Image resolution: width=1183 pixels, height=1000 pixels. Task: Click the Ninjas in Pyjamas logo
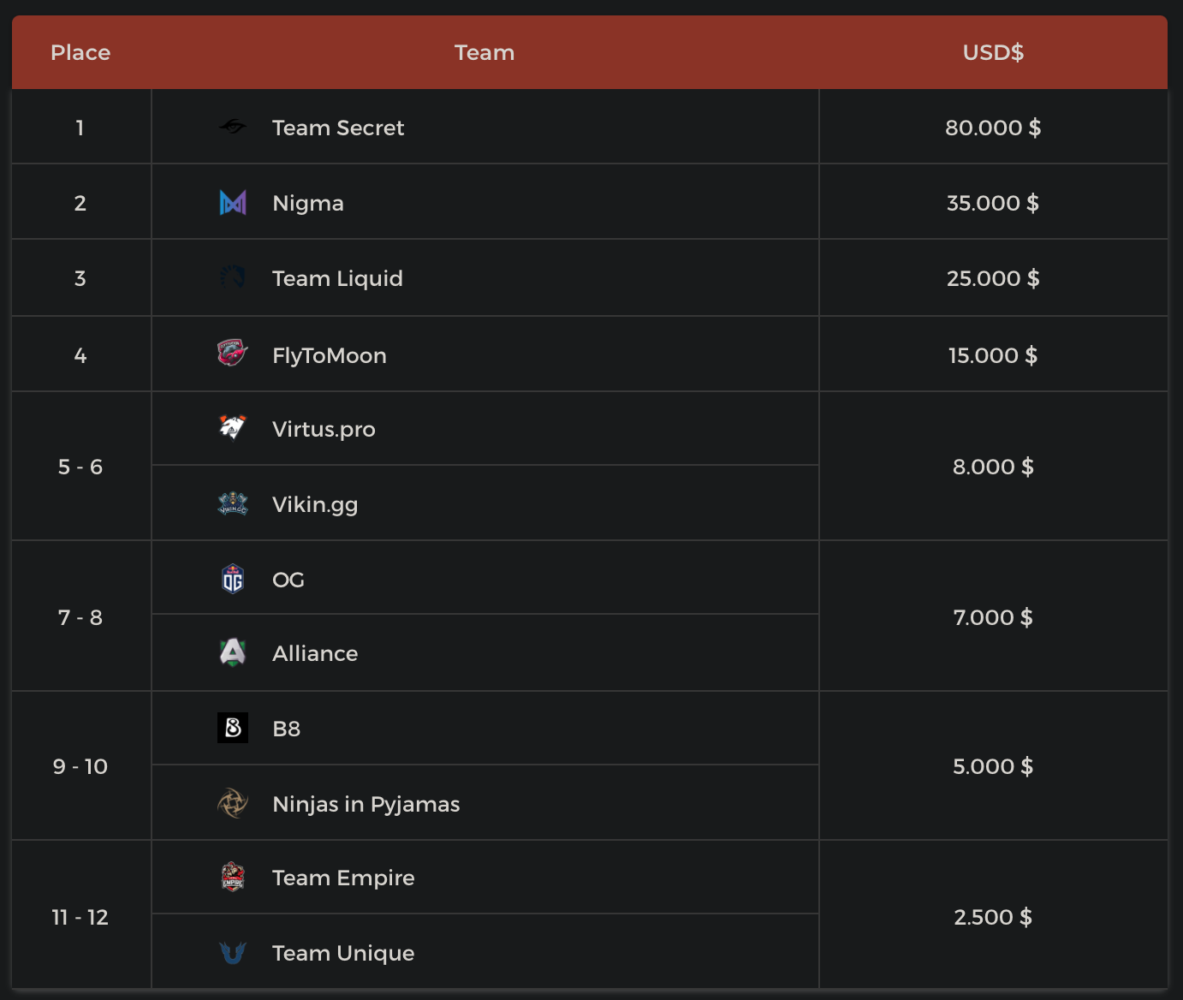[x=232, y=803]
